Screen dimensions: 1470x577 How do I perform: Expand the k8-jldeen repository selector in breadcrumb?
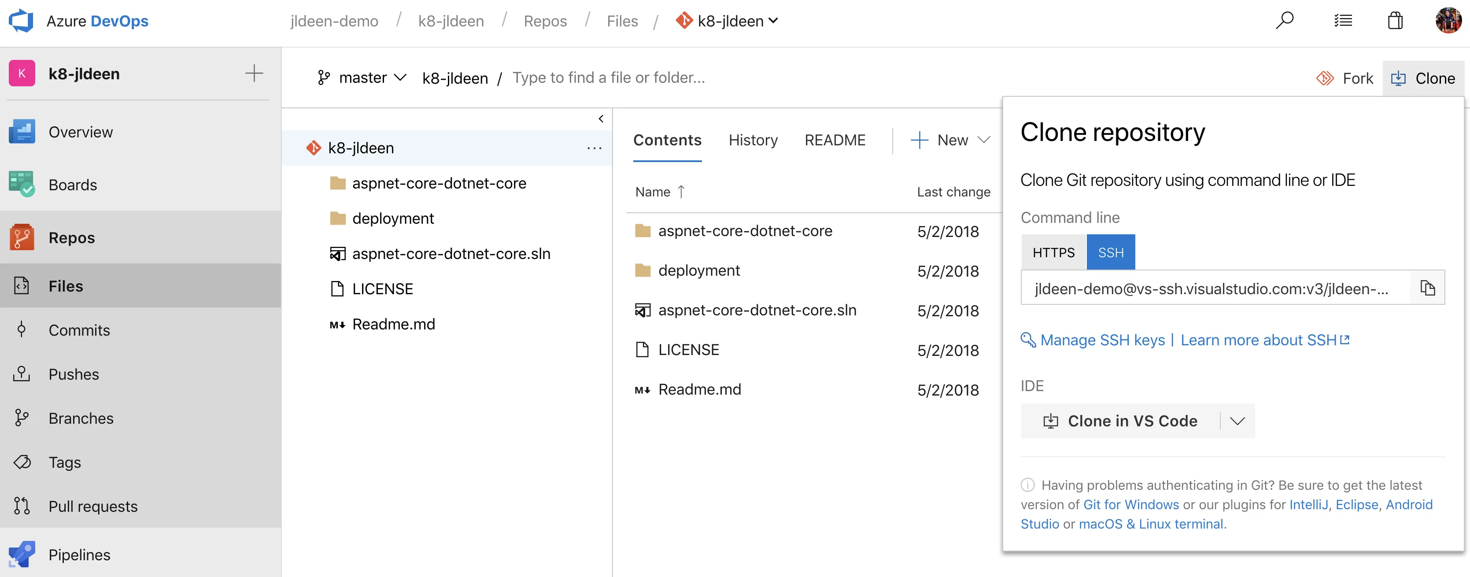[727, 21]
